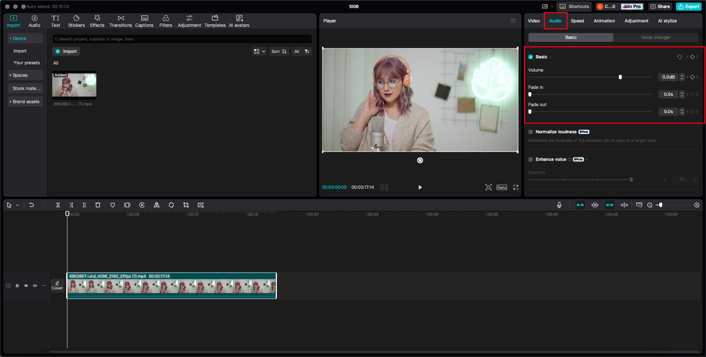Delete the selected clip with trash icon
Viewport: 706px width, 357px height.
click(98, 205)
